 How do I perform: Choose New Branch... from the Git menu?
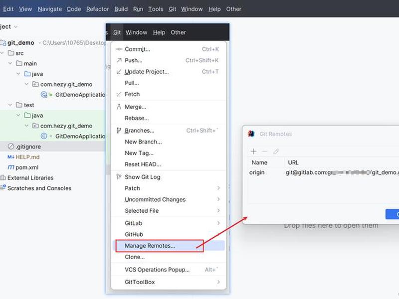click(169, 142)
